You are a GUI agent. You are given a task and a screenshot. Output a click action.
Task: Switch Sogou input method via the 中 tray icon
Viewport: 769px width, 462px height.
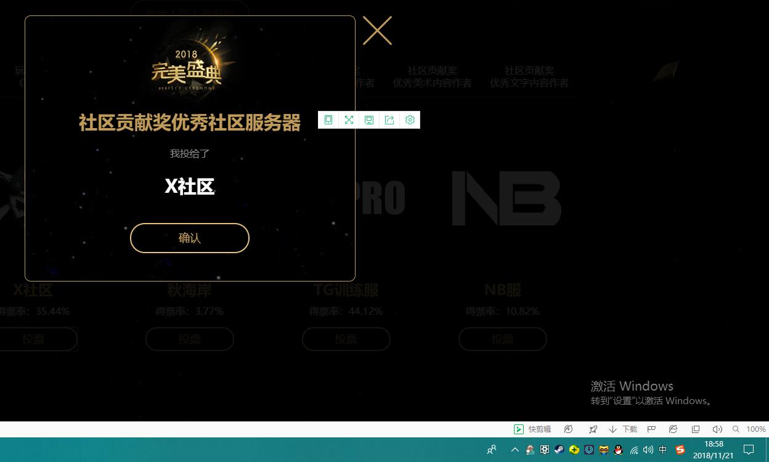(x=662, y=450)
